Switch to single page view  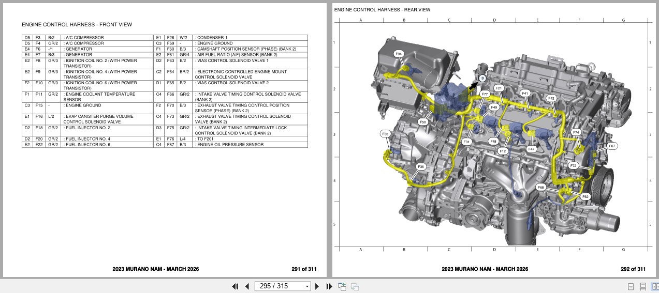pos(631,286)
